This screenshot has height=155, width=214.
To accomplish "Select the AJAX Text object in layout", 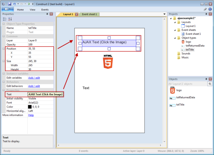I will (109, 43).
